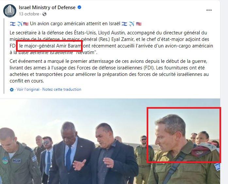Open the Israel Ministry of Defense page name

[x=47, y=8]
